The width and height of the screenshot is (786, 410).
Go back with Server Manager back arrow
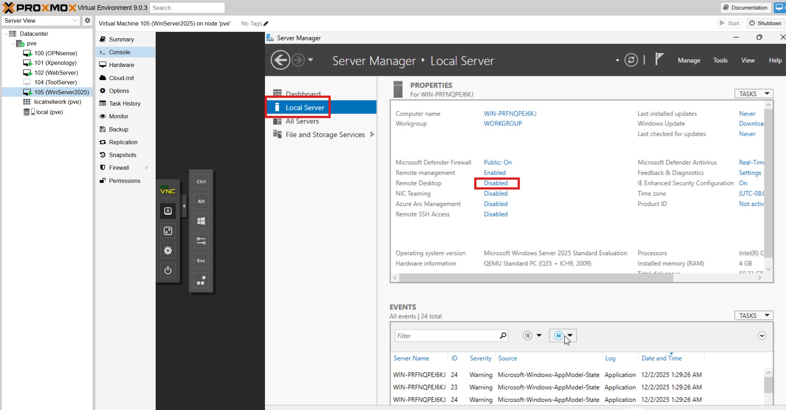pyautogui.click(x=280, y=60)
